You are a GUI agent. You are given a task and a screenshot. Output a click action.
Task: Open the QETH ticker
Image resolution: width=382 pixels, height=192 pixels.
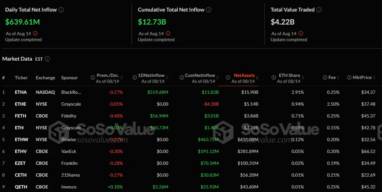pos(21,187)
